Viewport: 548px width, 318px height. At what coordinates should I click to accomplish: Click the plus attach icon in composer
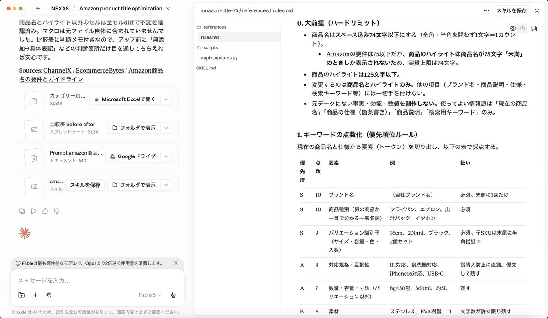click(x=35, y=295)
